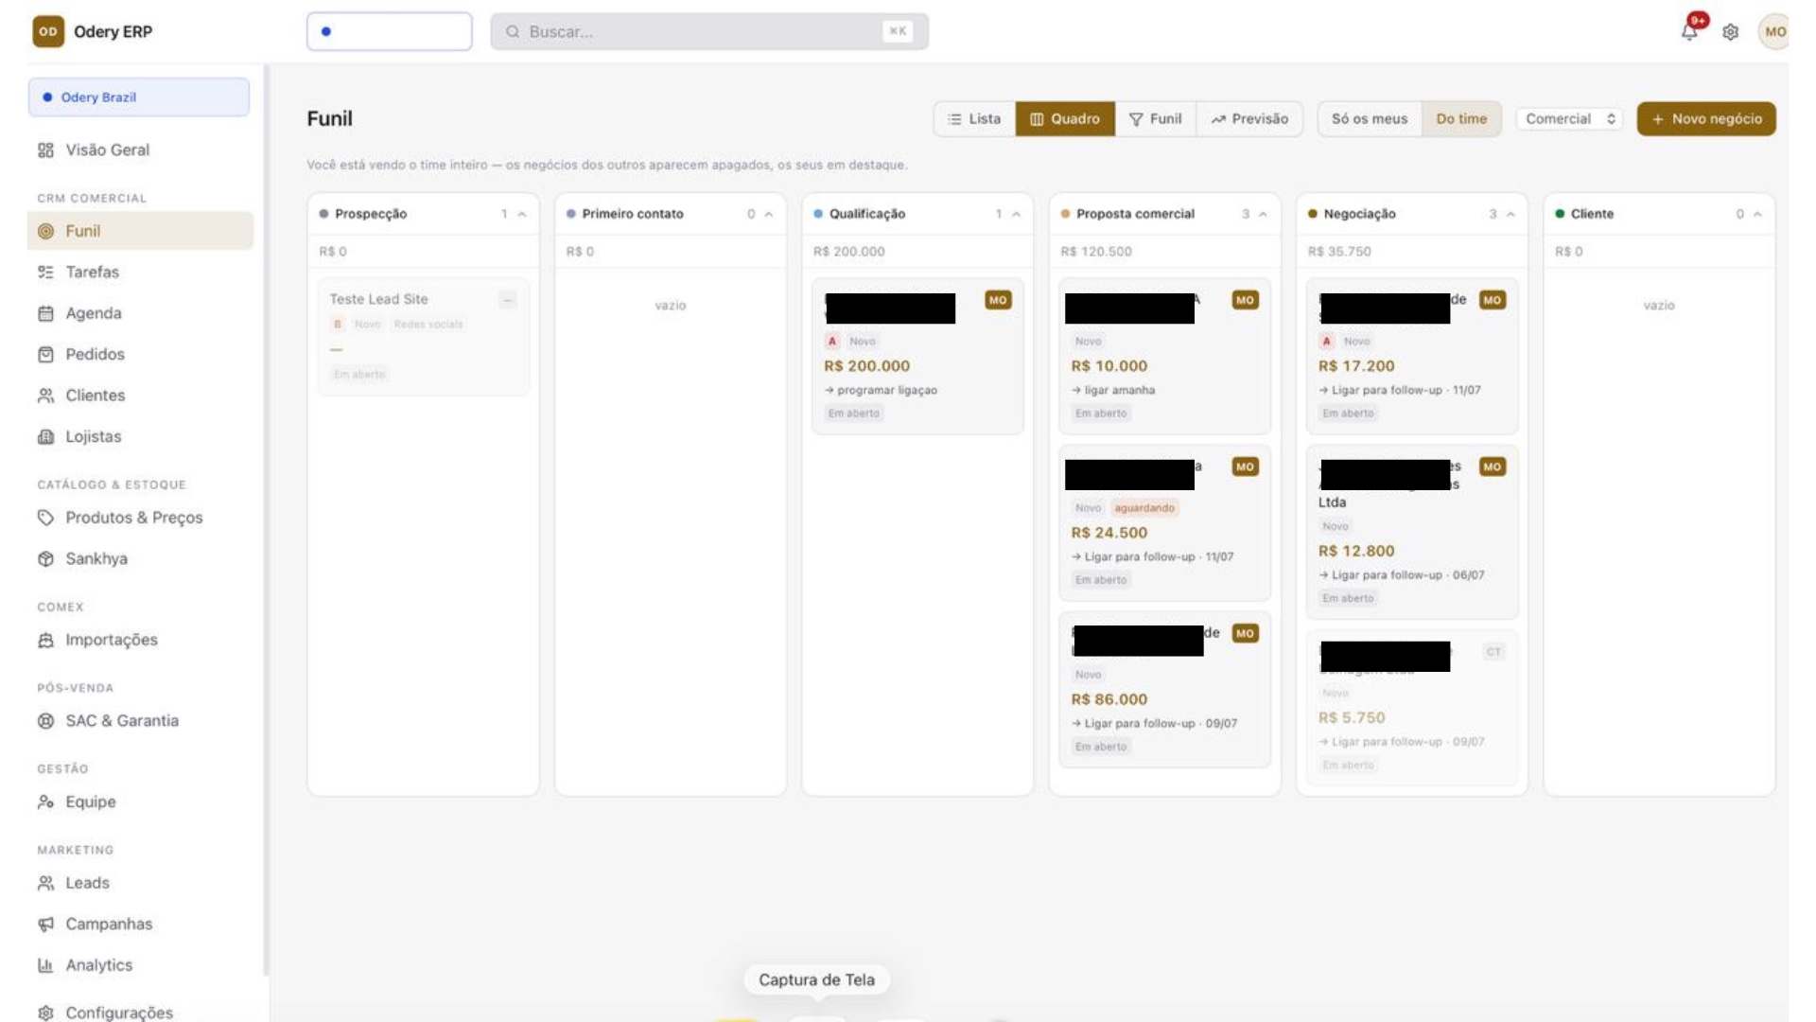Image resolution: width=1816 pixels, height=1022 pixels.
Task: Click the Buscar search field
Action: (x=709, y=31)
